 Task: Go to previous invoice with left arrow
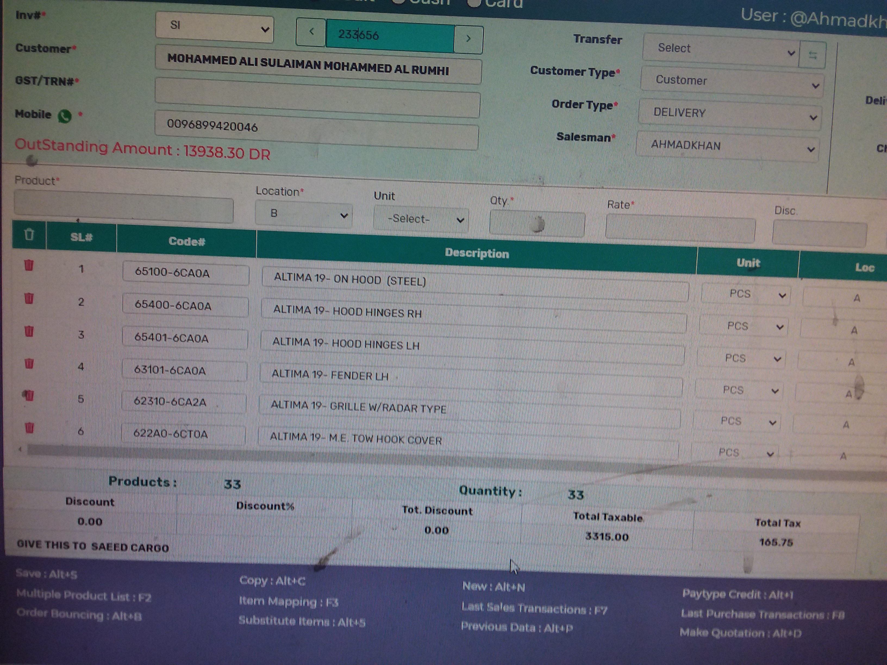pos(311,31)
